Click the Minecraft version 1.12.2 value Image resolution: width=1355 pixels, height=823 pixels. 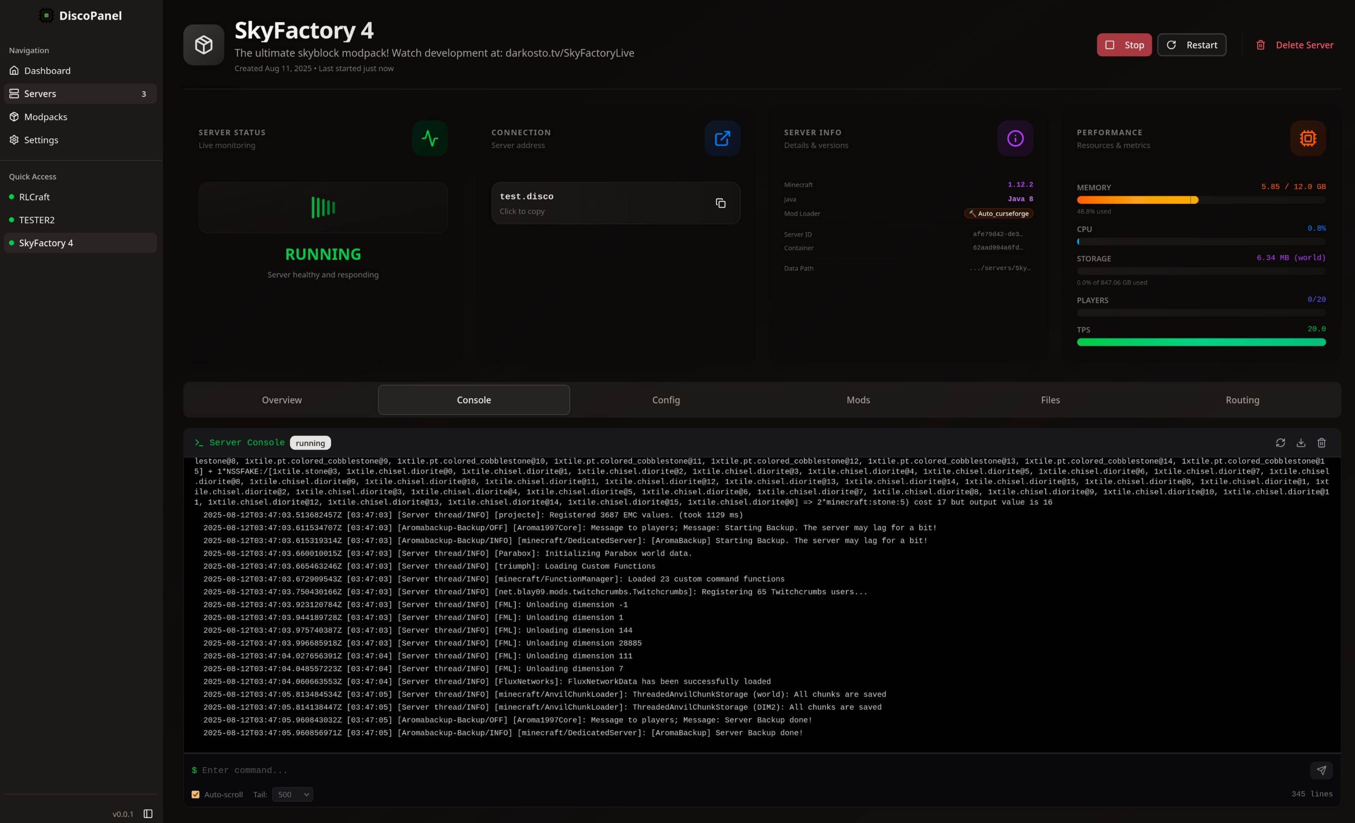[1020, 185]
